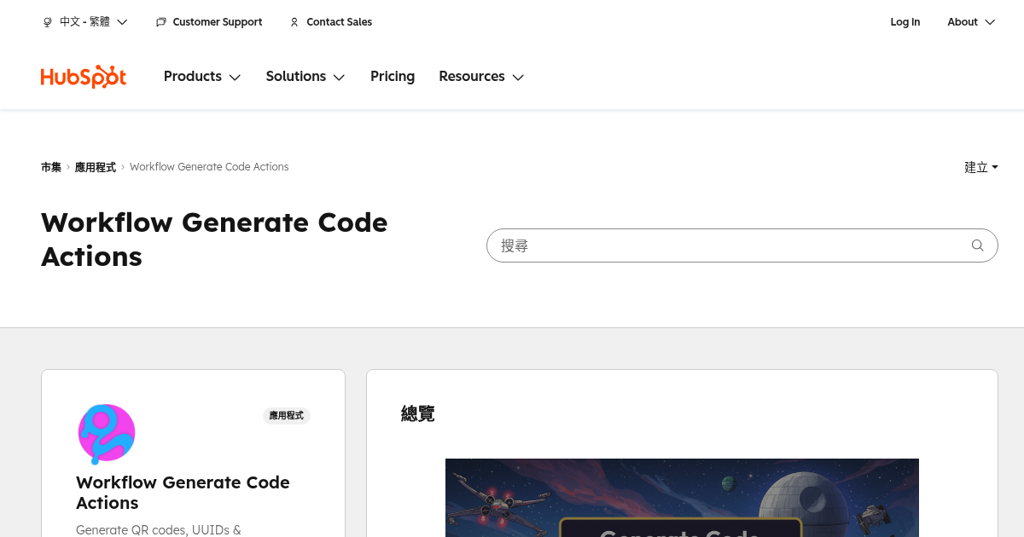The image size is (1024, 537).
Task: Open the HubSpot logo homepage
Action: [x=84, y=77]
